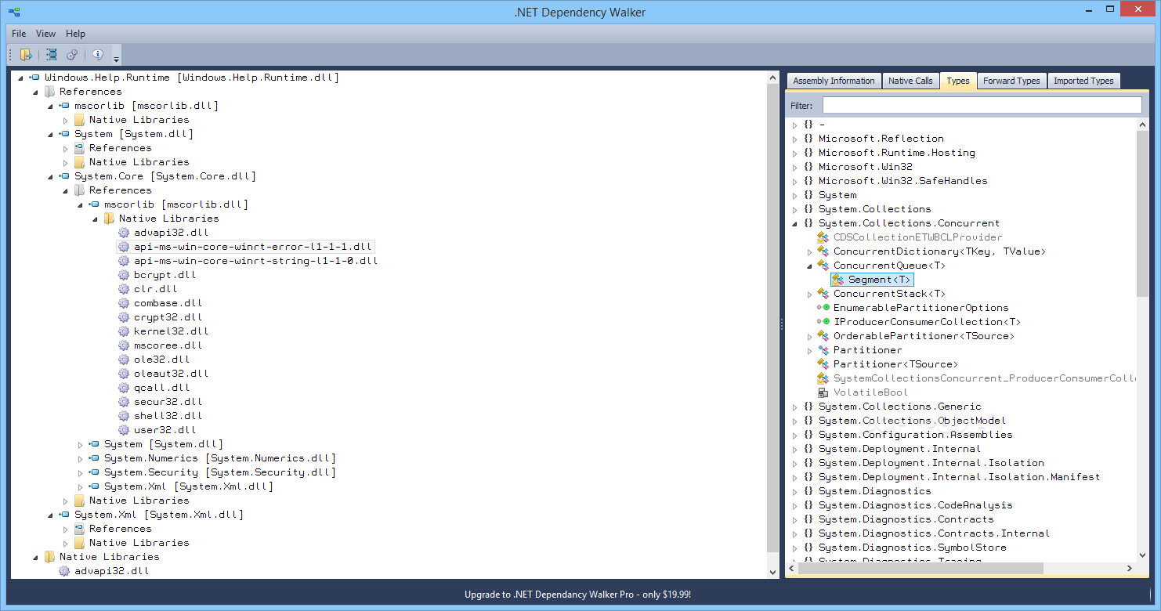The width and height of the screenshot is (1161, 611).
Task: Collapse System.Collections.Concurrent namespace
Action: 795,224
